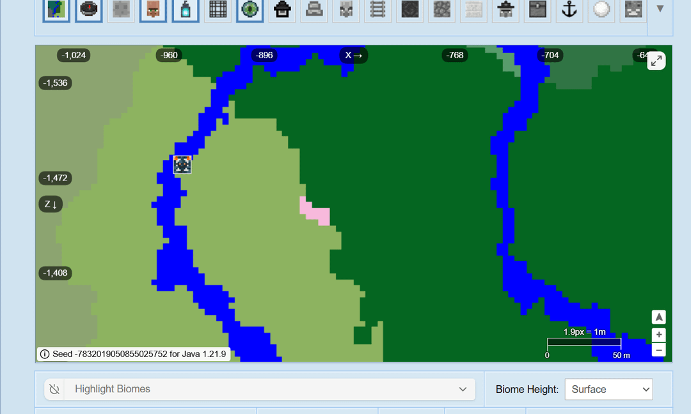Open the fullscreen map view
The width and height of the screenshot is (691, 414).
[x=656, y=61]
